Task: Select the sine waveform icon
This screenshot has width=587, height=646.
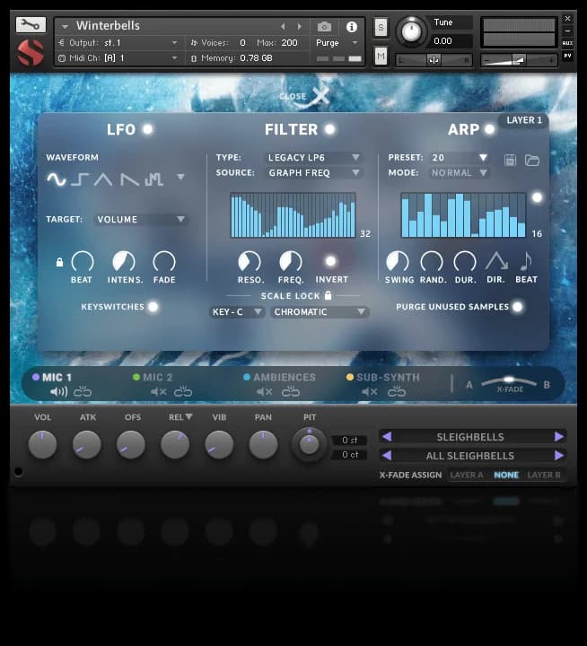Action: click(x=57, y=179)
